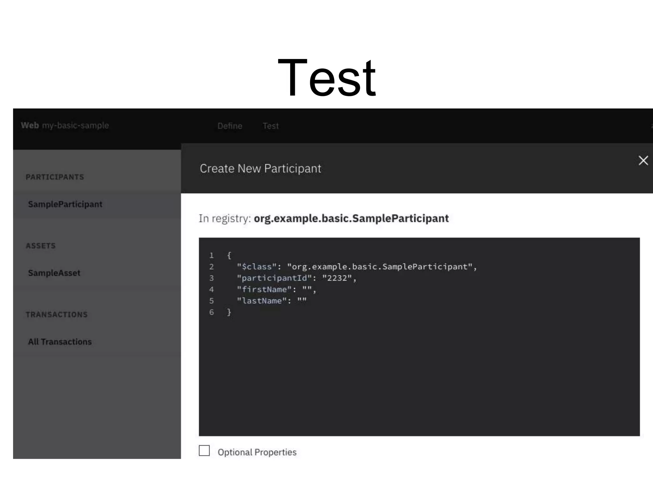Click the TRANSACTIONS section header
Viewport: 653px width, 490px height.
[57, 315]
